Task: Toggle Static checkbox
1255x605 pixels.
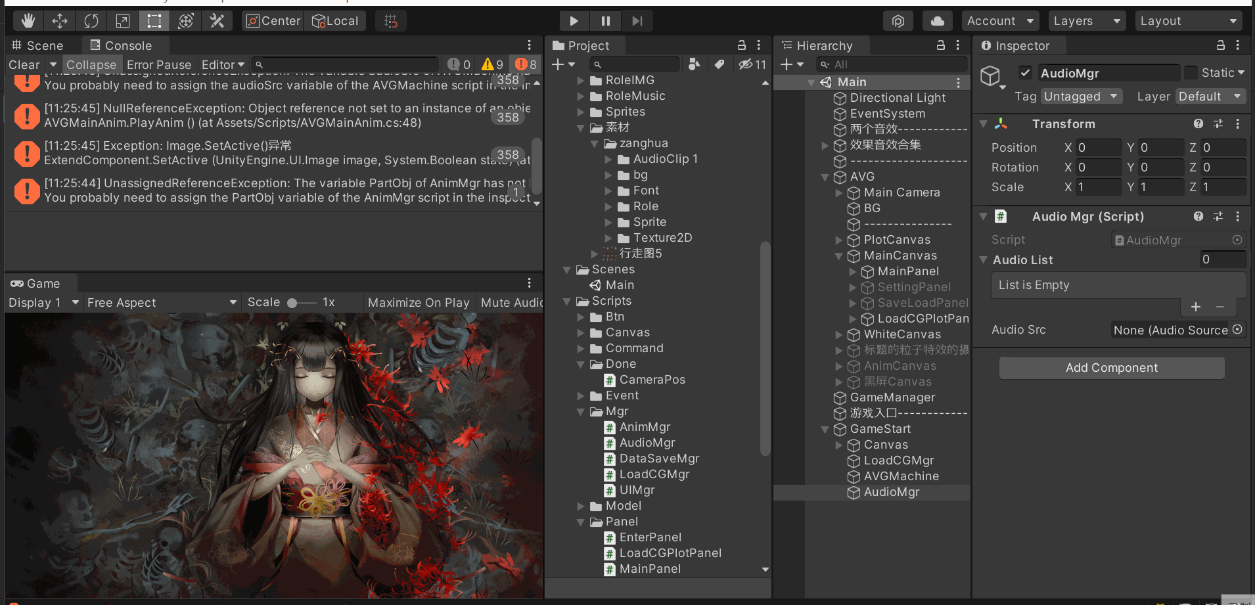Action: [1191, 73]
